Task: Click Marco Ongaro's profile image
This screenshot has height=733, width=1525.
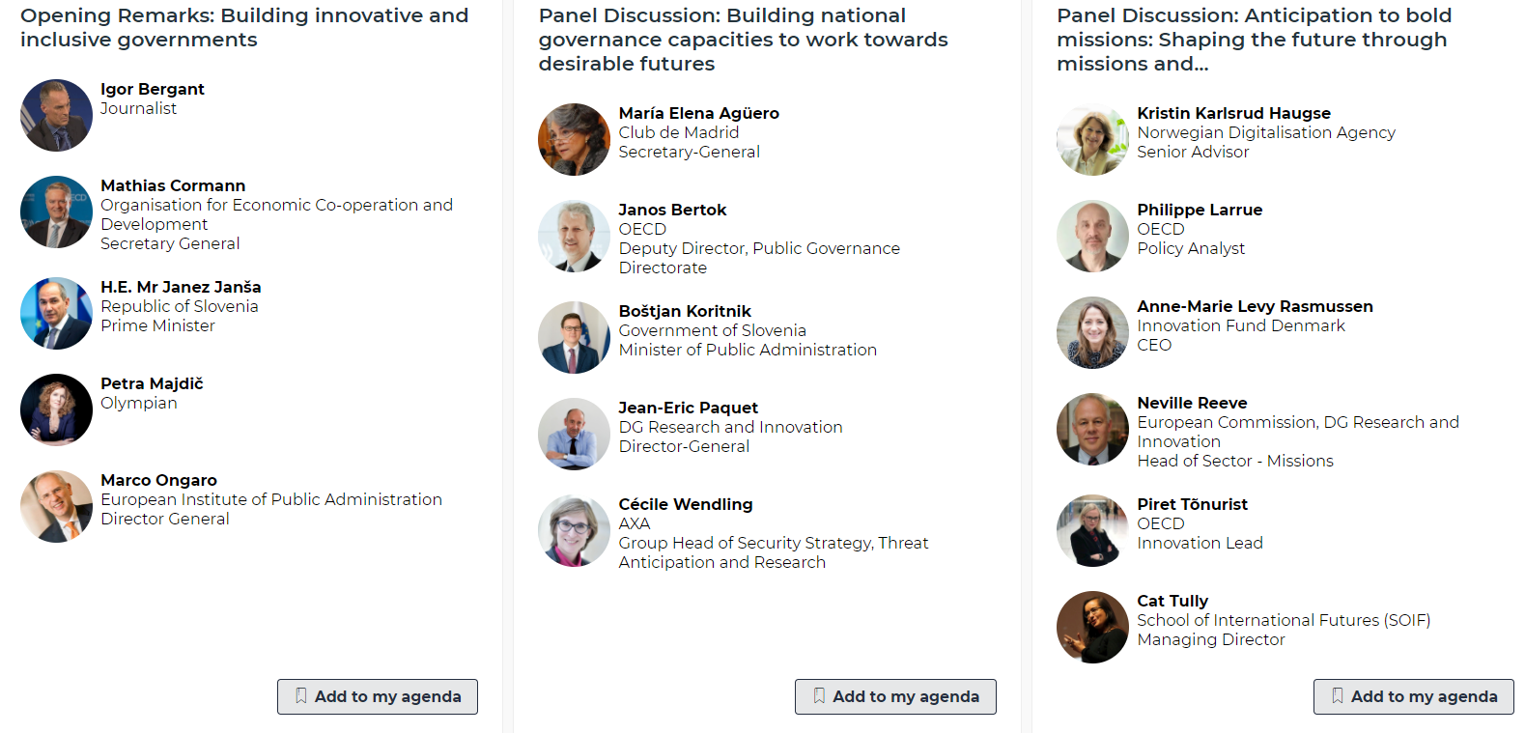Action: point(56,506)
